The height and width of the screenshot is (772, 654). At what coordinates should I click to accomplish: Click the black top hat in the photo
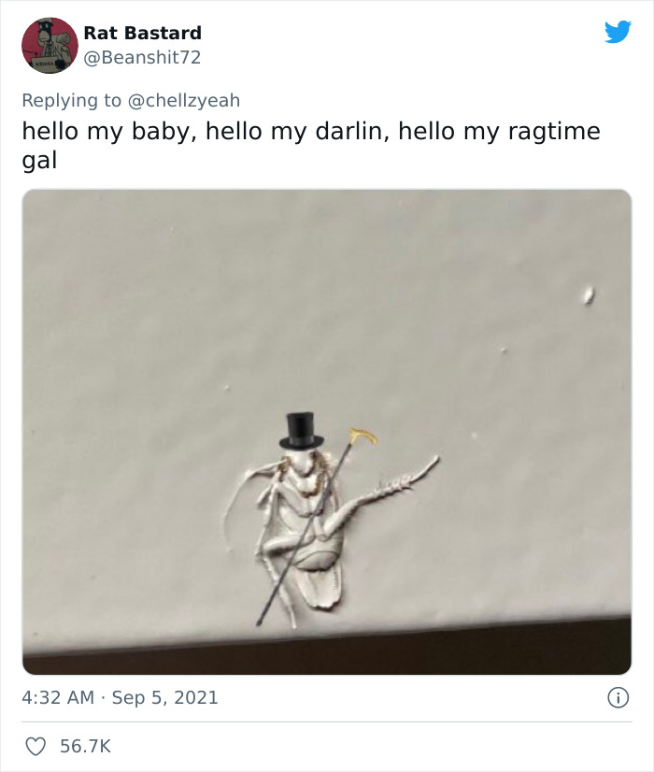pyautogui.click(x=300, y=429)
